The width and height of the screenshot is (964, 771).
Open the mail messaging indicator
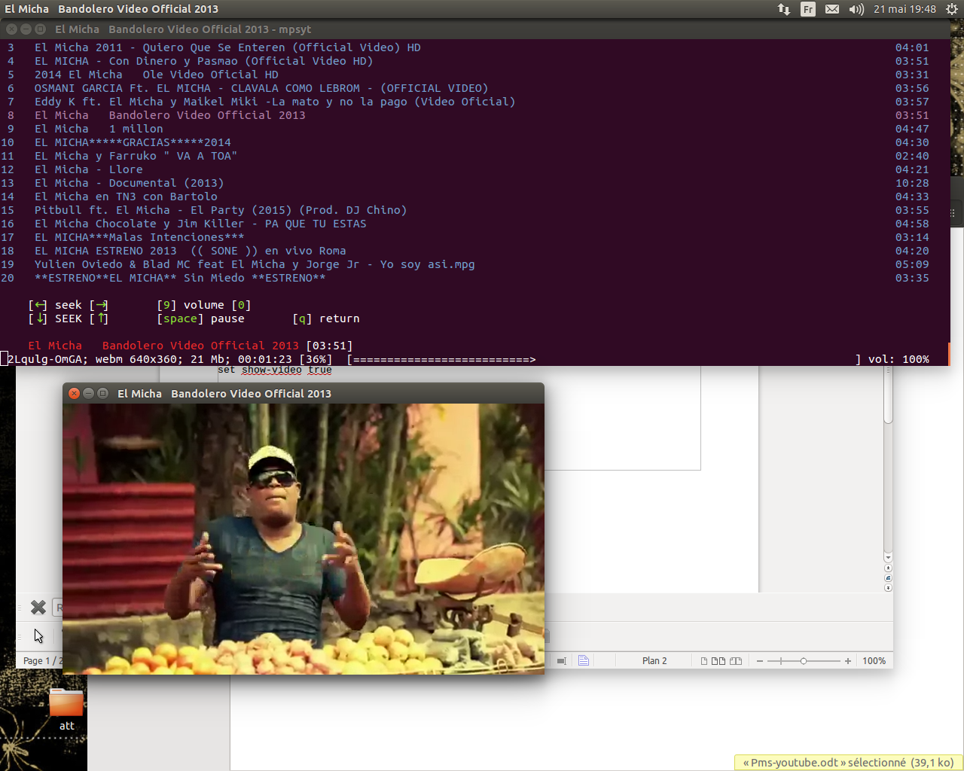pos(832,9)
